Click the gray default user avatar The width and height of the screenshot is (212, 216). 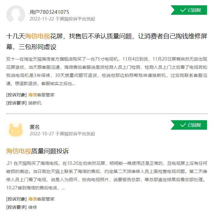[x=16, y=15]
